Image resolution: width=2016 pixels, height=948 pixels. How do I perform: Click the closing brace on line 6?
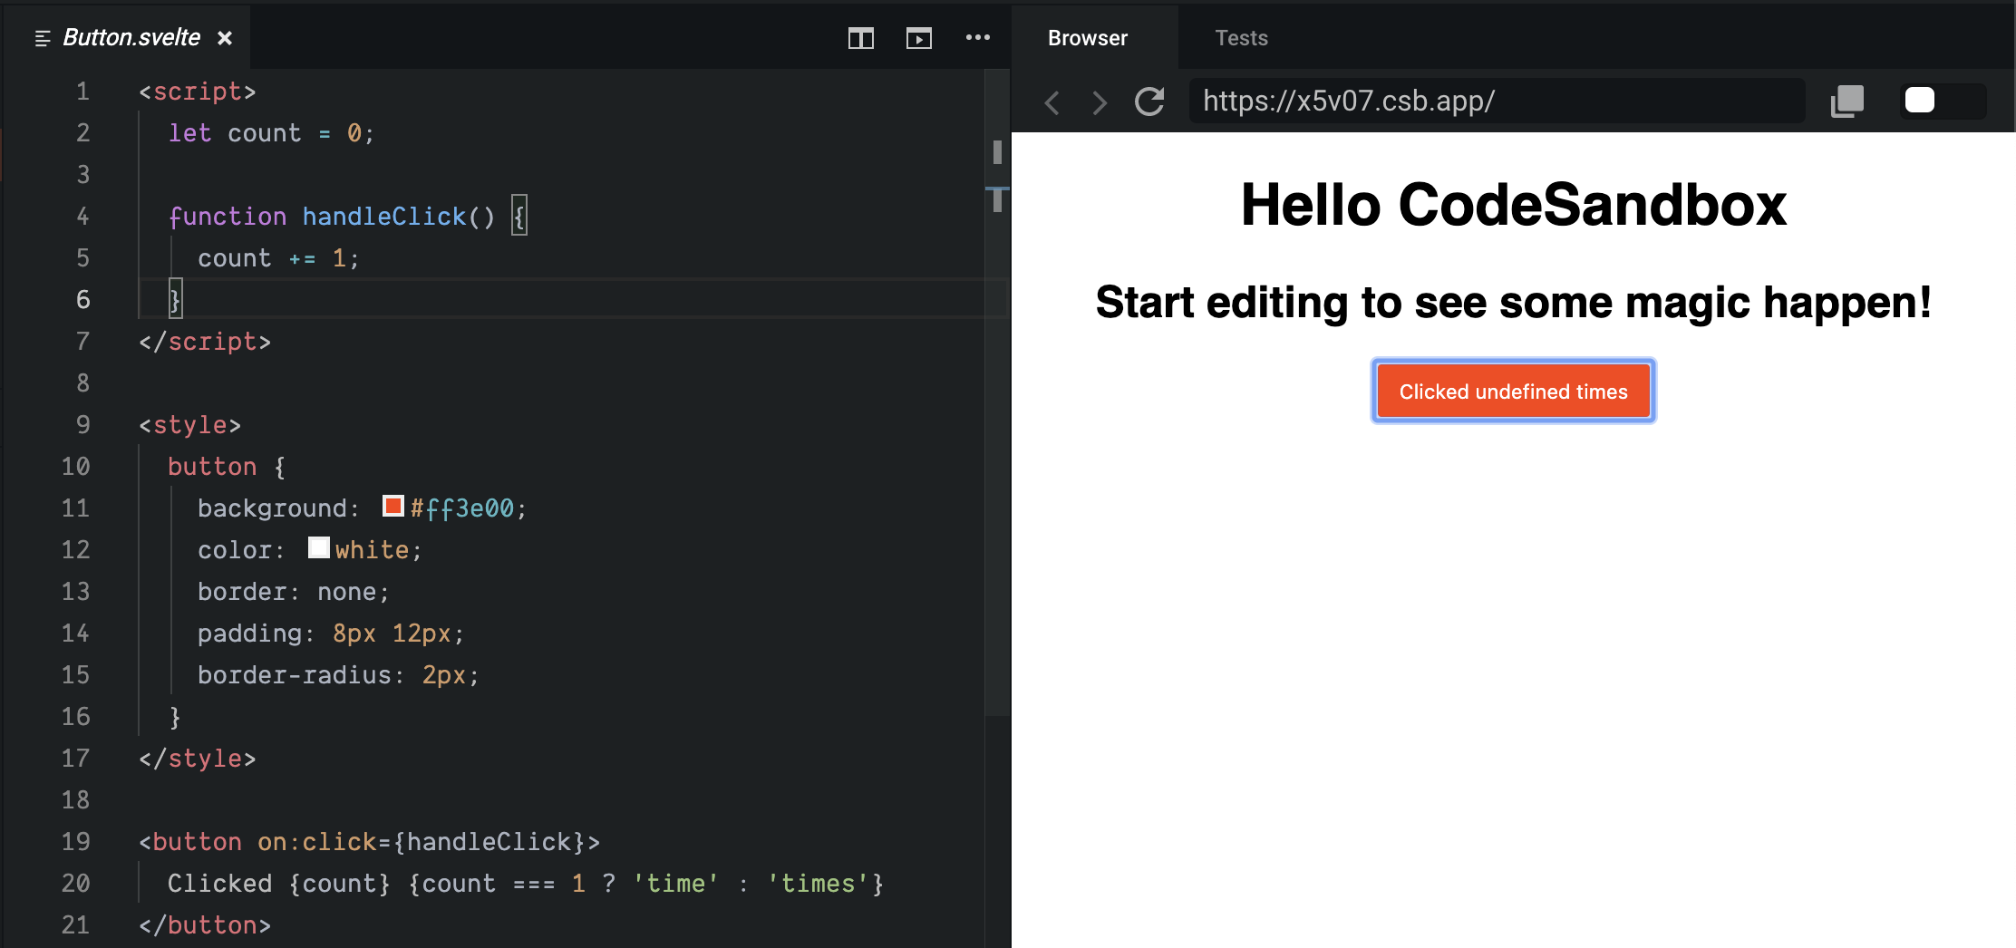tap(175, 299)
